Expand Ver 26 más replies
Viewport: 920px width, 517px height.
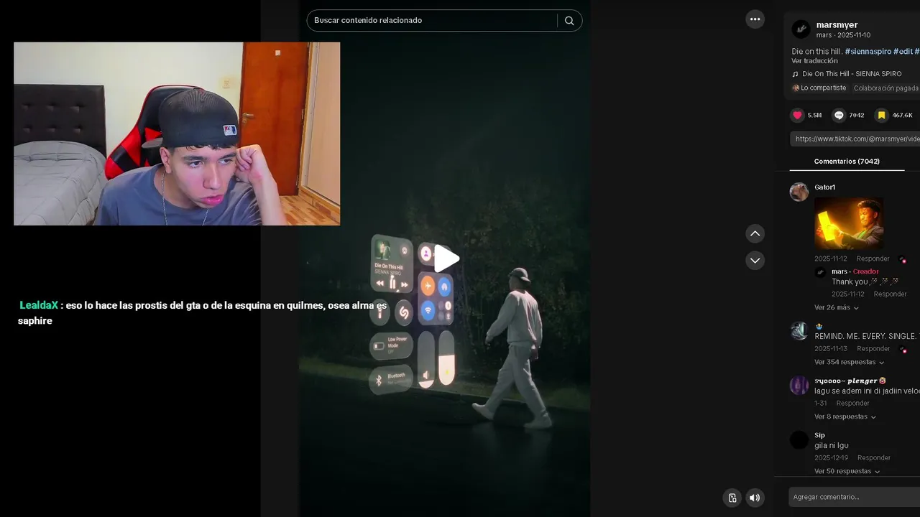(837, 307)
